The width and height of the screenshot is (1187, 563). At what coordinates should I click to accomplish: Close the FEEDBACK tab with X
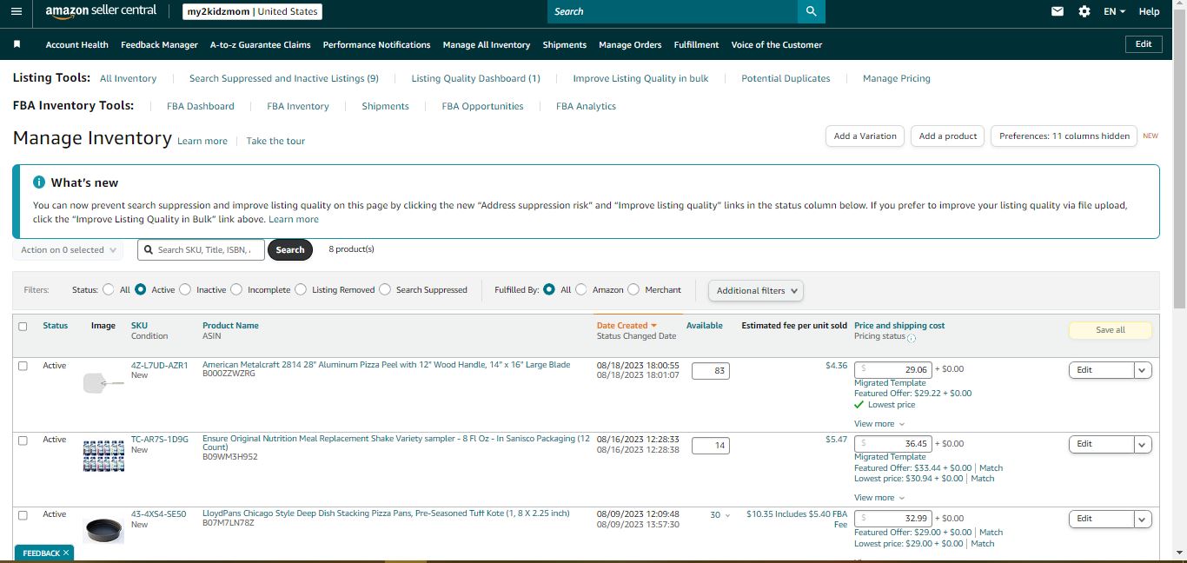(66, 553)
